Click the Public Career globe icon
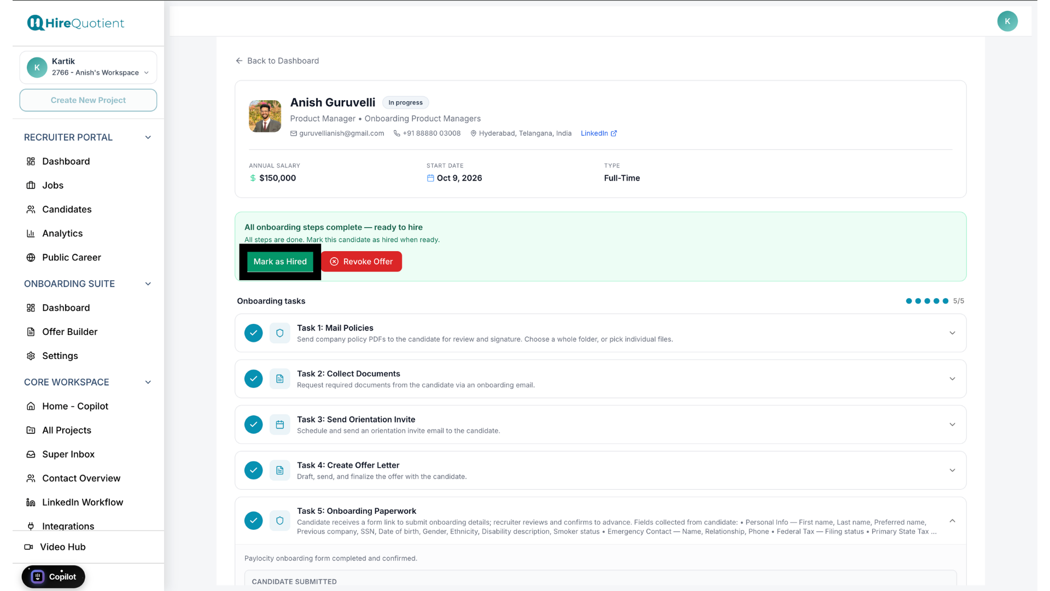This screenshot has width=1050, height=591. pyautogui.click(x=31, y=258)
